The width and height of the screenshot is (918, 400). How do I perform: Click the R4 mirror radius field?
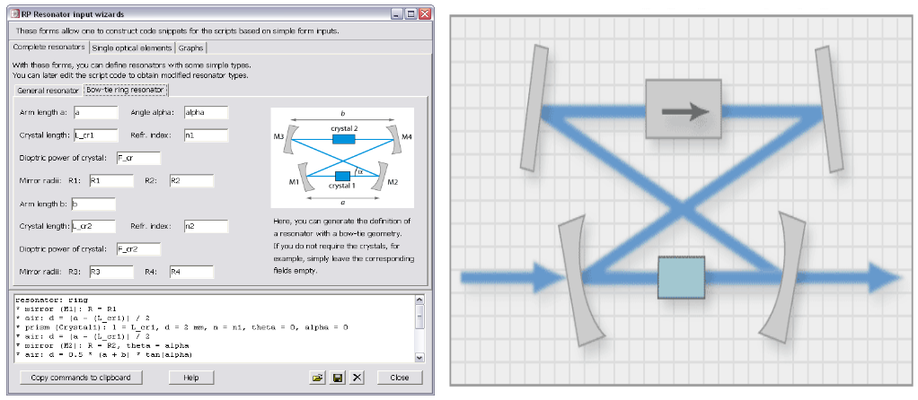pos(190,272)
